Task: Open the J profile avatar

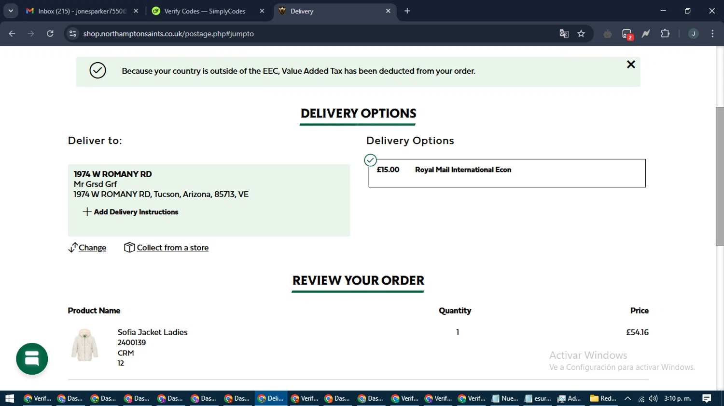Action: 693,34
